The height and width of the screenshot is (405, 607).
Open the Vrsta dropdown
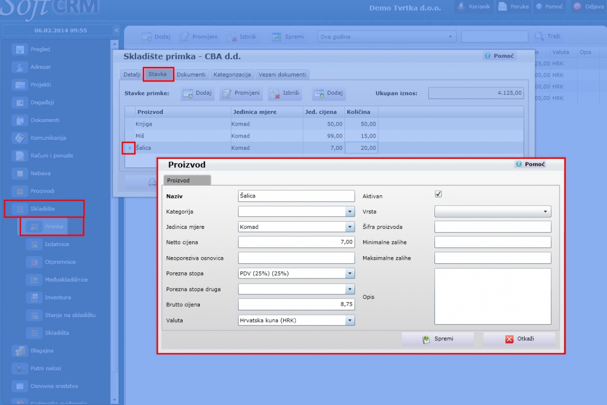[x=493, y=212]
